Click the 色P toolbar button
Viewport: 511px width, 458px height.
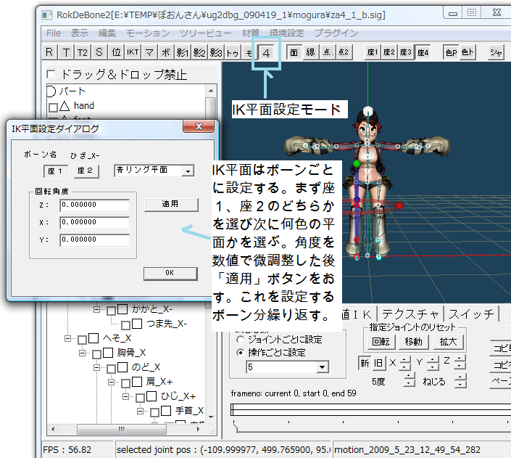[x=451, y=52]
